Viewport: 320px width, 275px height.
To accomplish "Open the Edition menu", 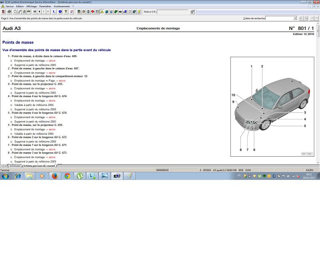I will click(20, 6).
